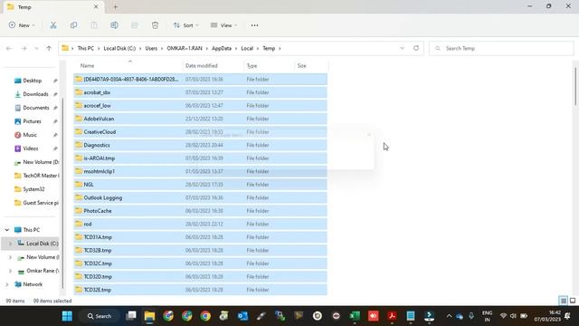Expand Omkar Rane tree node
Screen dimensions: 579x326
[x=10, y=271]
